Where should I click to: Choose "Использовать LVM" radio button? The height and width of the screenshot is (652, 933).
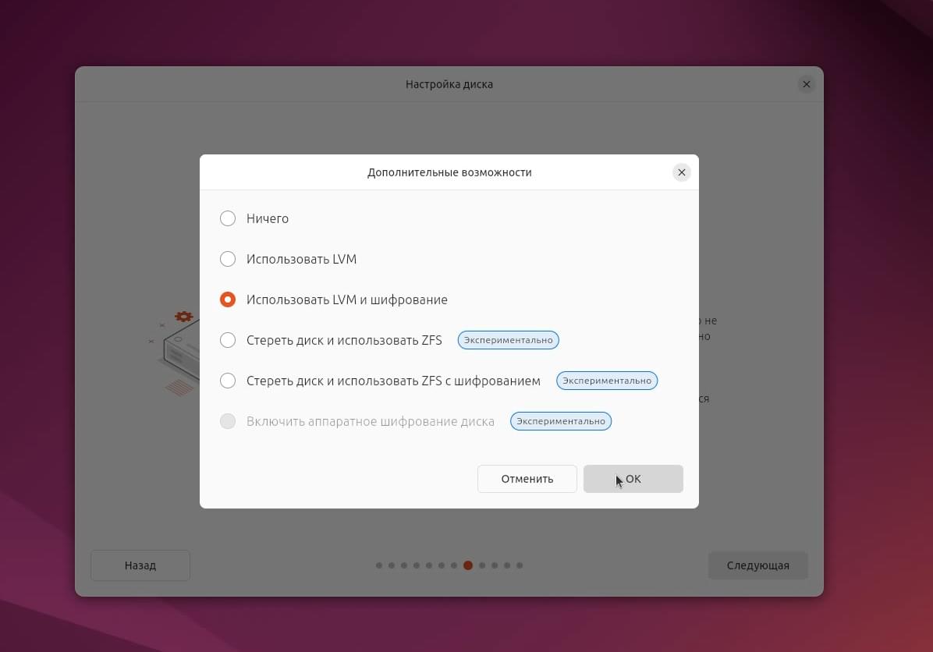coord(227,259)
